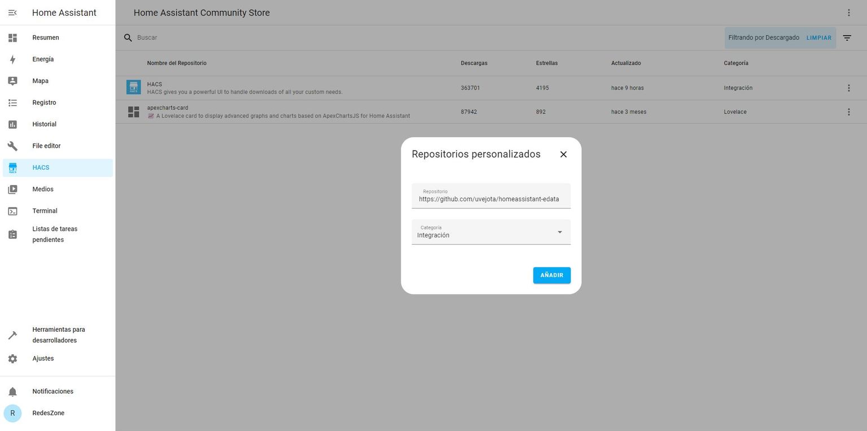Select the apexcharts-card repository name

tap(168, 108)
